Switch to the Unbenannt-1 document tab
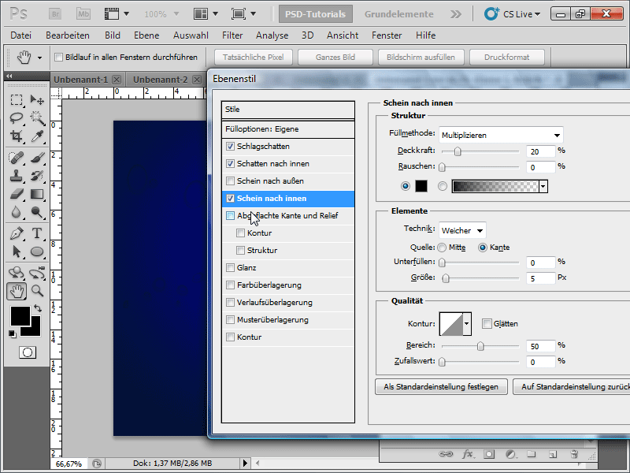The height and width of the screenshot is (473, 630). [x=81, y=80]
